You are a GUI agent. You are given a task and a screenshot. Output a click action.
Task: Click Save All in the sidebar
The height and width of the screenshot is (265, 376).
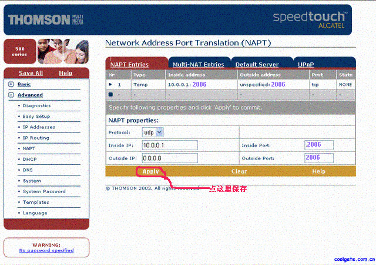click(31, 73)
